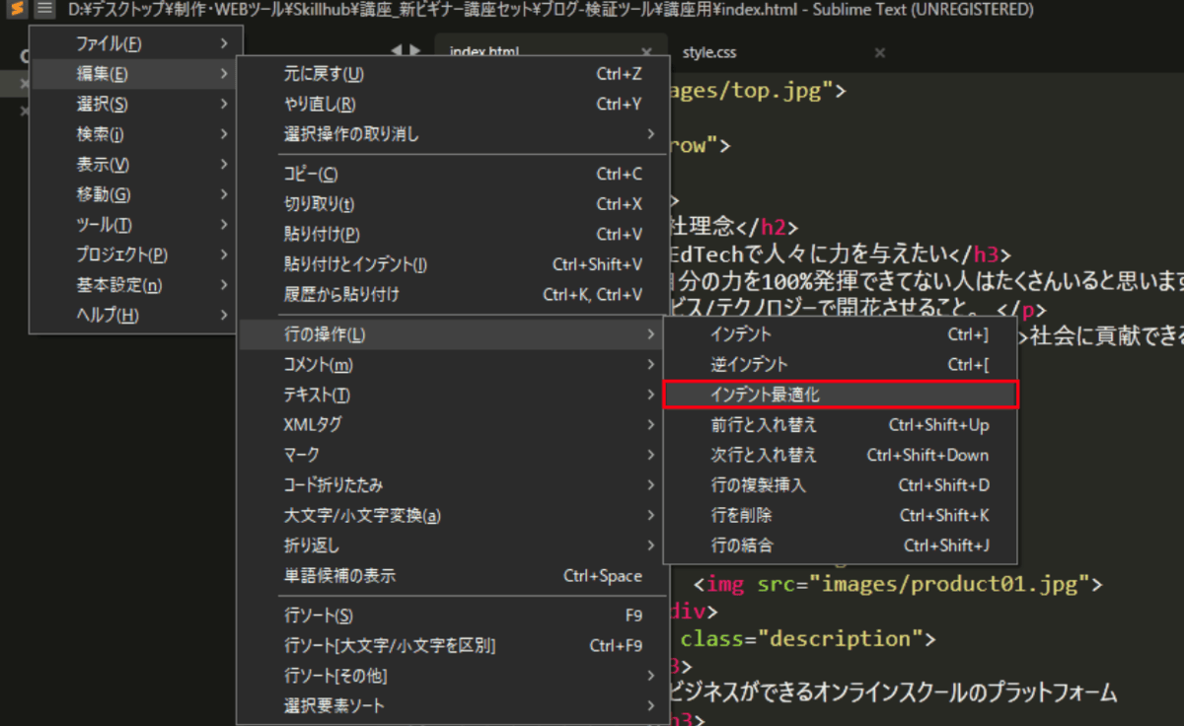This screenshot has height=726, width=1184.
Task: Expand テキスト(T) submenu
Action: [450, 395]
